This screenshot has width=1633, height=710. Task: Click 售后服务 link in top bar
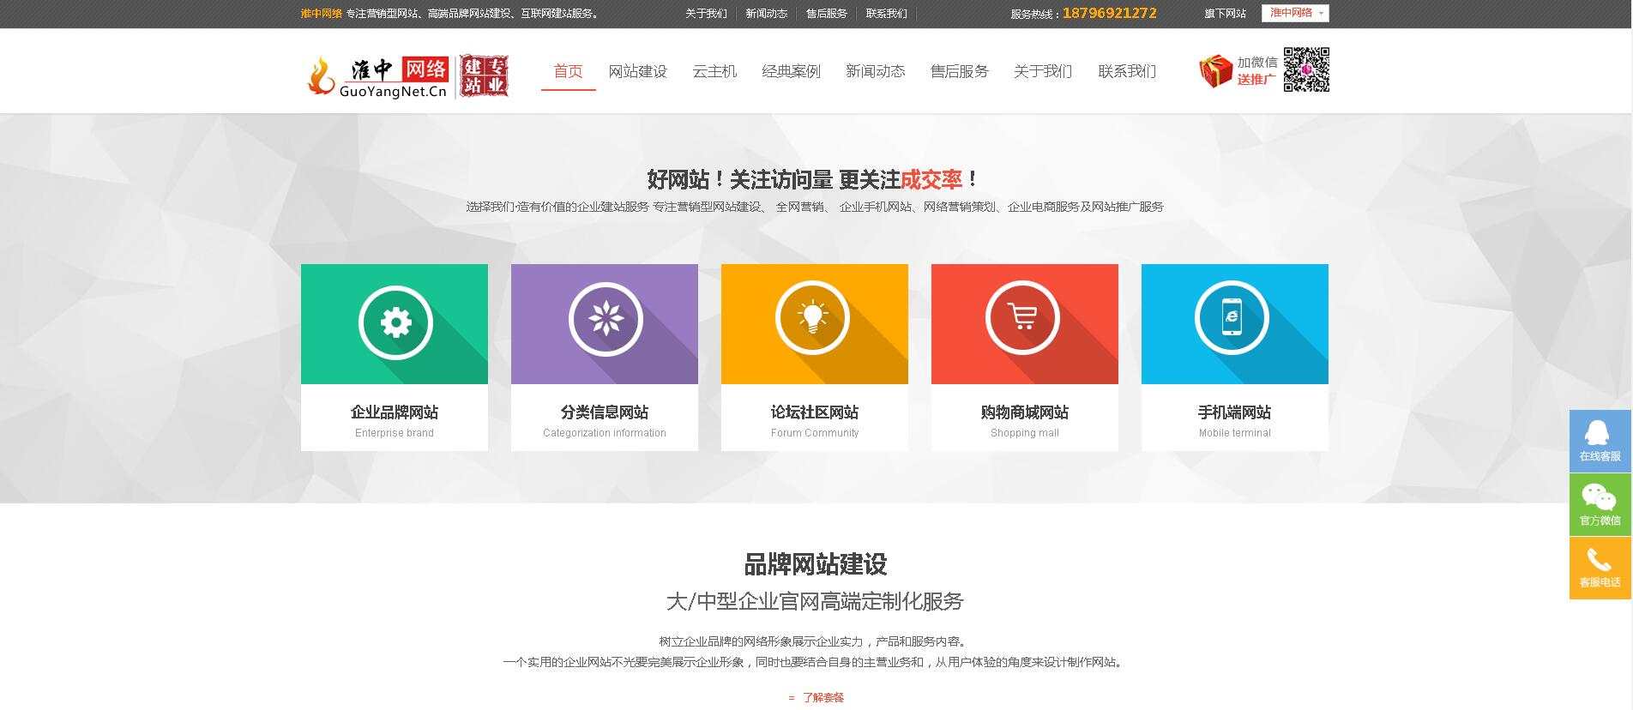(x=826, y=14)
